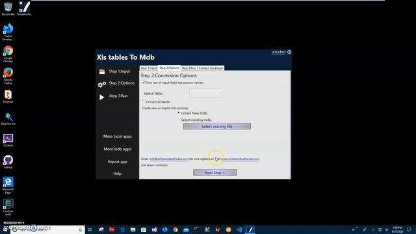Switch to Step 2:Options tab

pyautogui.click(x=169, y=68)
